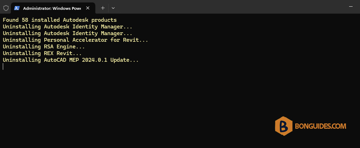This screenshot has height=148, width=360.
Task: Click the PowerShell icon in the tab
Action: [17, 8]
